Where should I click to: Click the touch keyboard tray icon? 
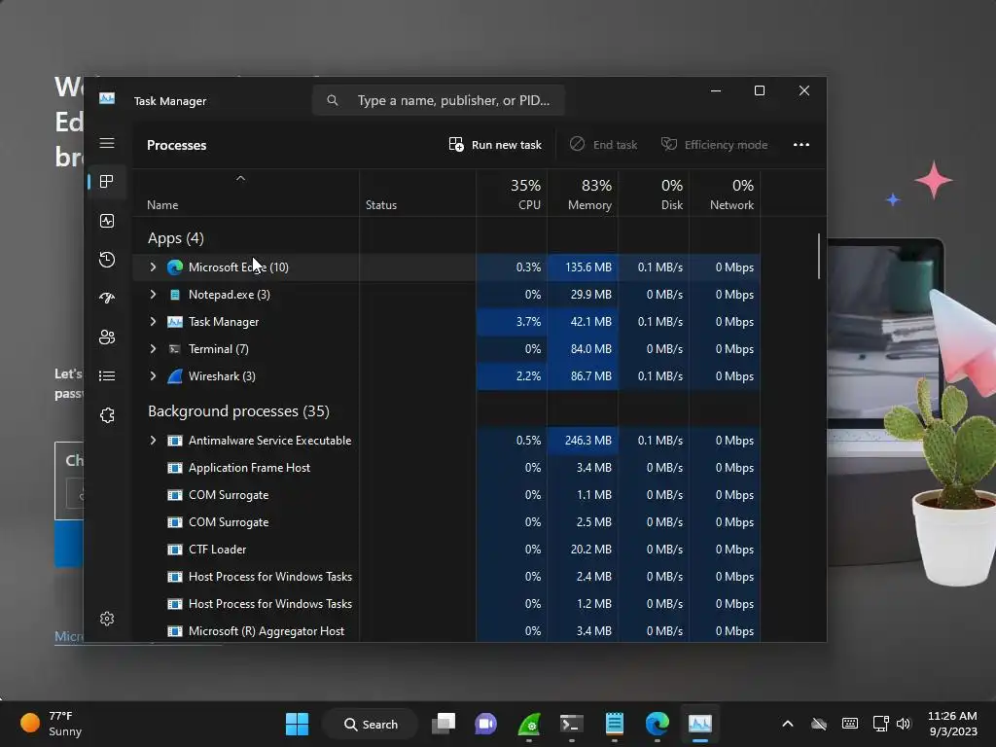pos(850,724)
